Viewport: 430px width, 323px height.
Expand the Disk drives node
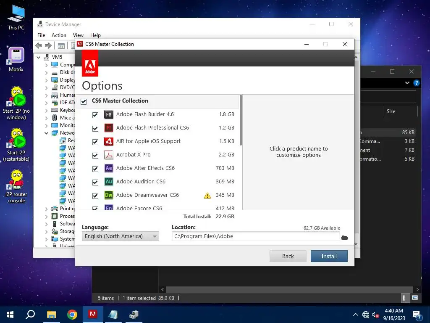pos(46,73)
